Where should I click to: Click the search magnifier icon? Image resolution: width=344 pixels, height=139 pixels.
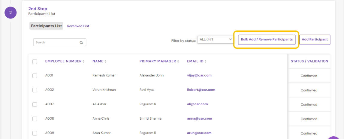81,43
